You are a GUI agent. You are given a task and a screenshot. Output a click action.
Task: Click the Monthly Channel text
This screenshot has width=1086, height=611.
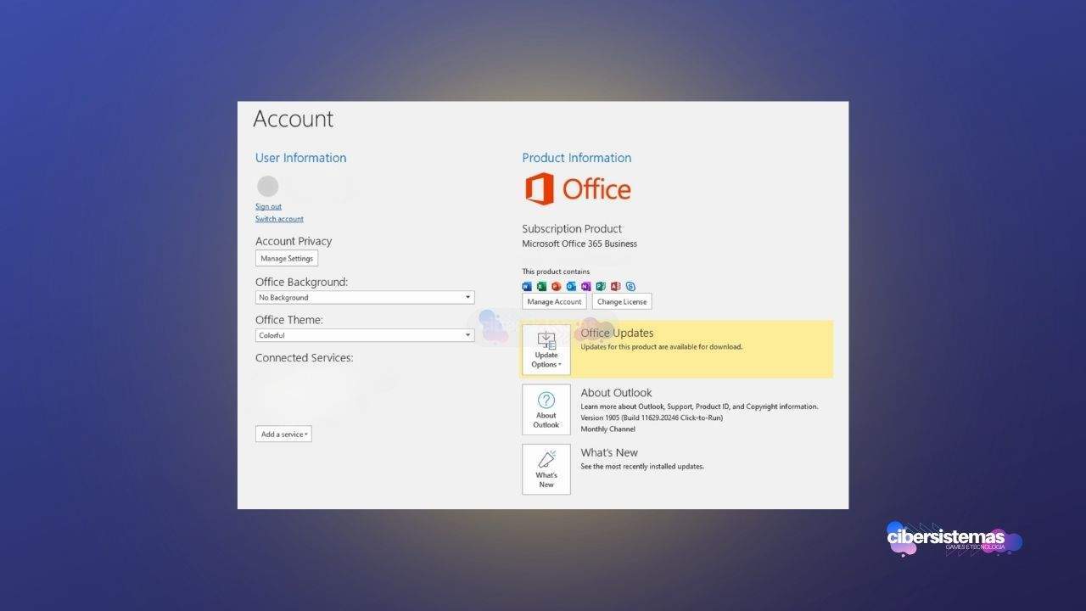coord(607,429)
